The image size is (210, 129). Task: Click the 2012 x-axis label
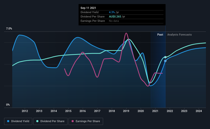pos(25,111)
